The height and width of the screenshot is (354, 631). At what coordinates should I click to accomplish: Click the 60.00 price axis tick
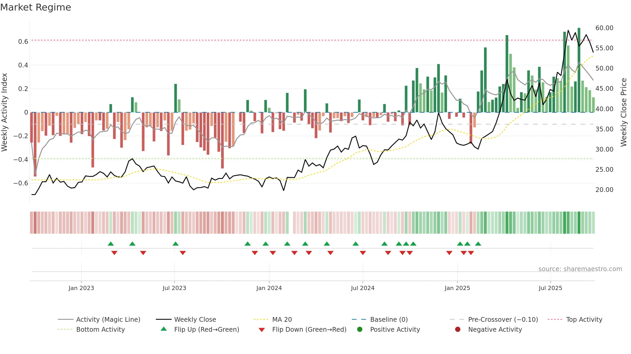pos(604,28)
